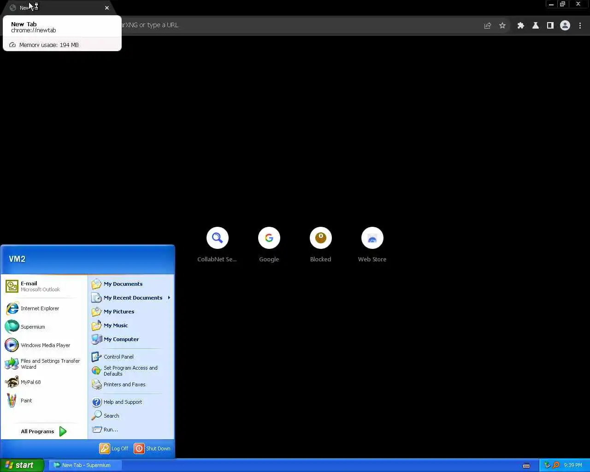This screenshot has height=472, width=590.
Task: Expand My Recent Documents submenu
Action: 131,298
